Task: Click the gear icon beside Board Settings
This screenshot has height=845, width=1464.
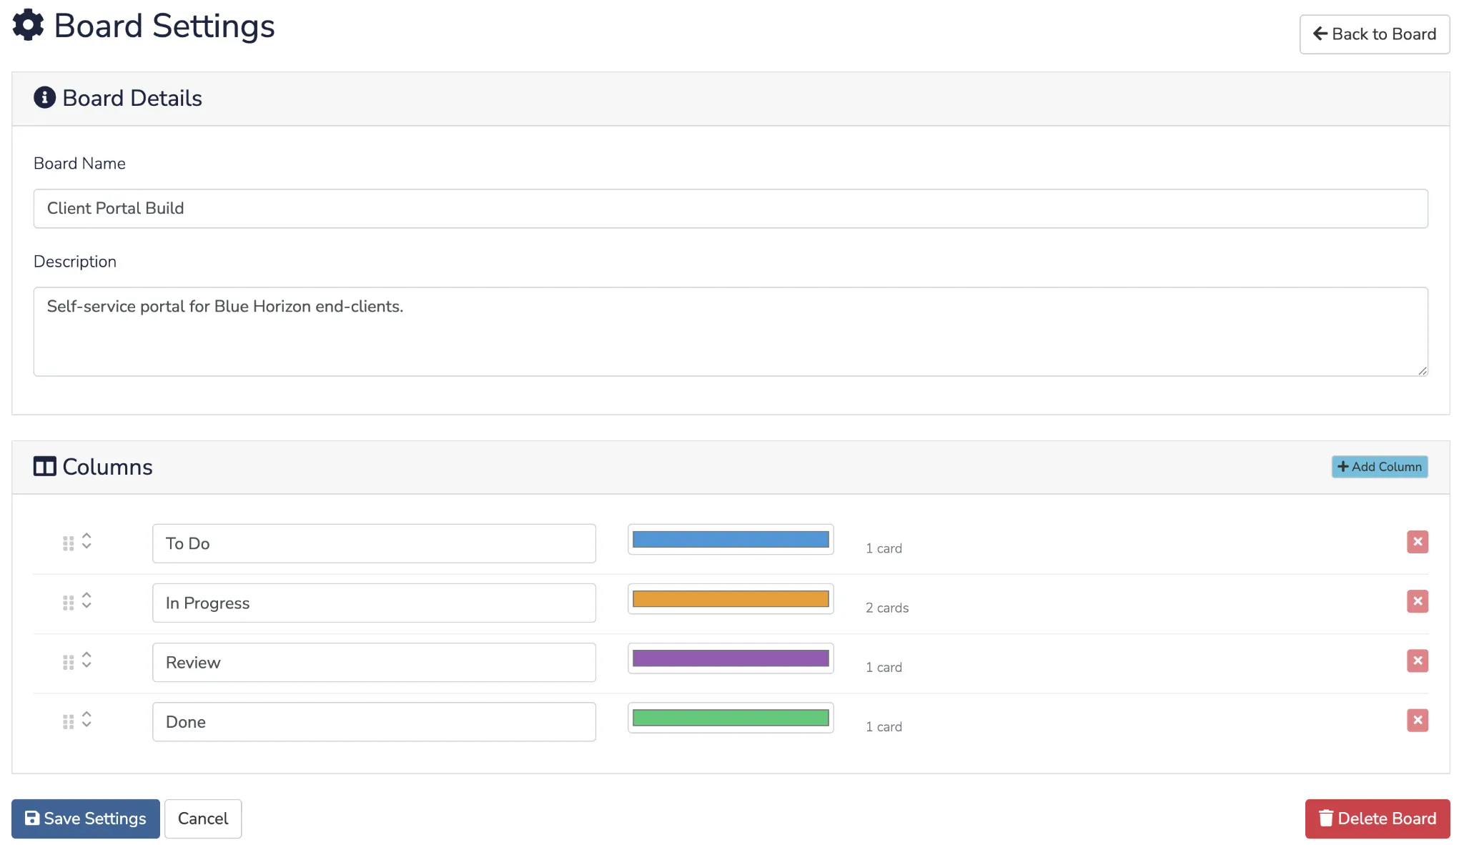Action: pos(28,25)
